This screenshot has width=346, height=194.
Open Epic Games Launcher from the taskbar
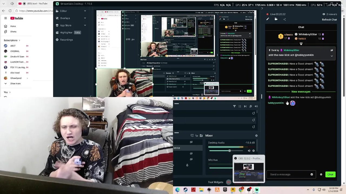225,190
